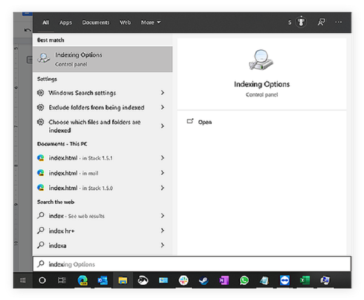This screenshot has width=364, height=300.
Task: Select the All search filter tab
Action: pos(45,22)
